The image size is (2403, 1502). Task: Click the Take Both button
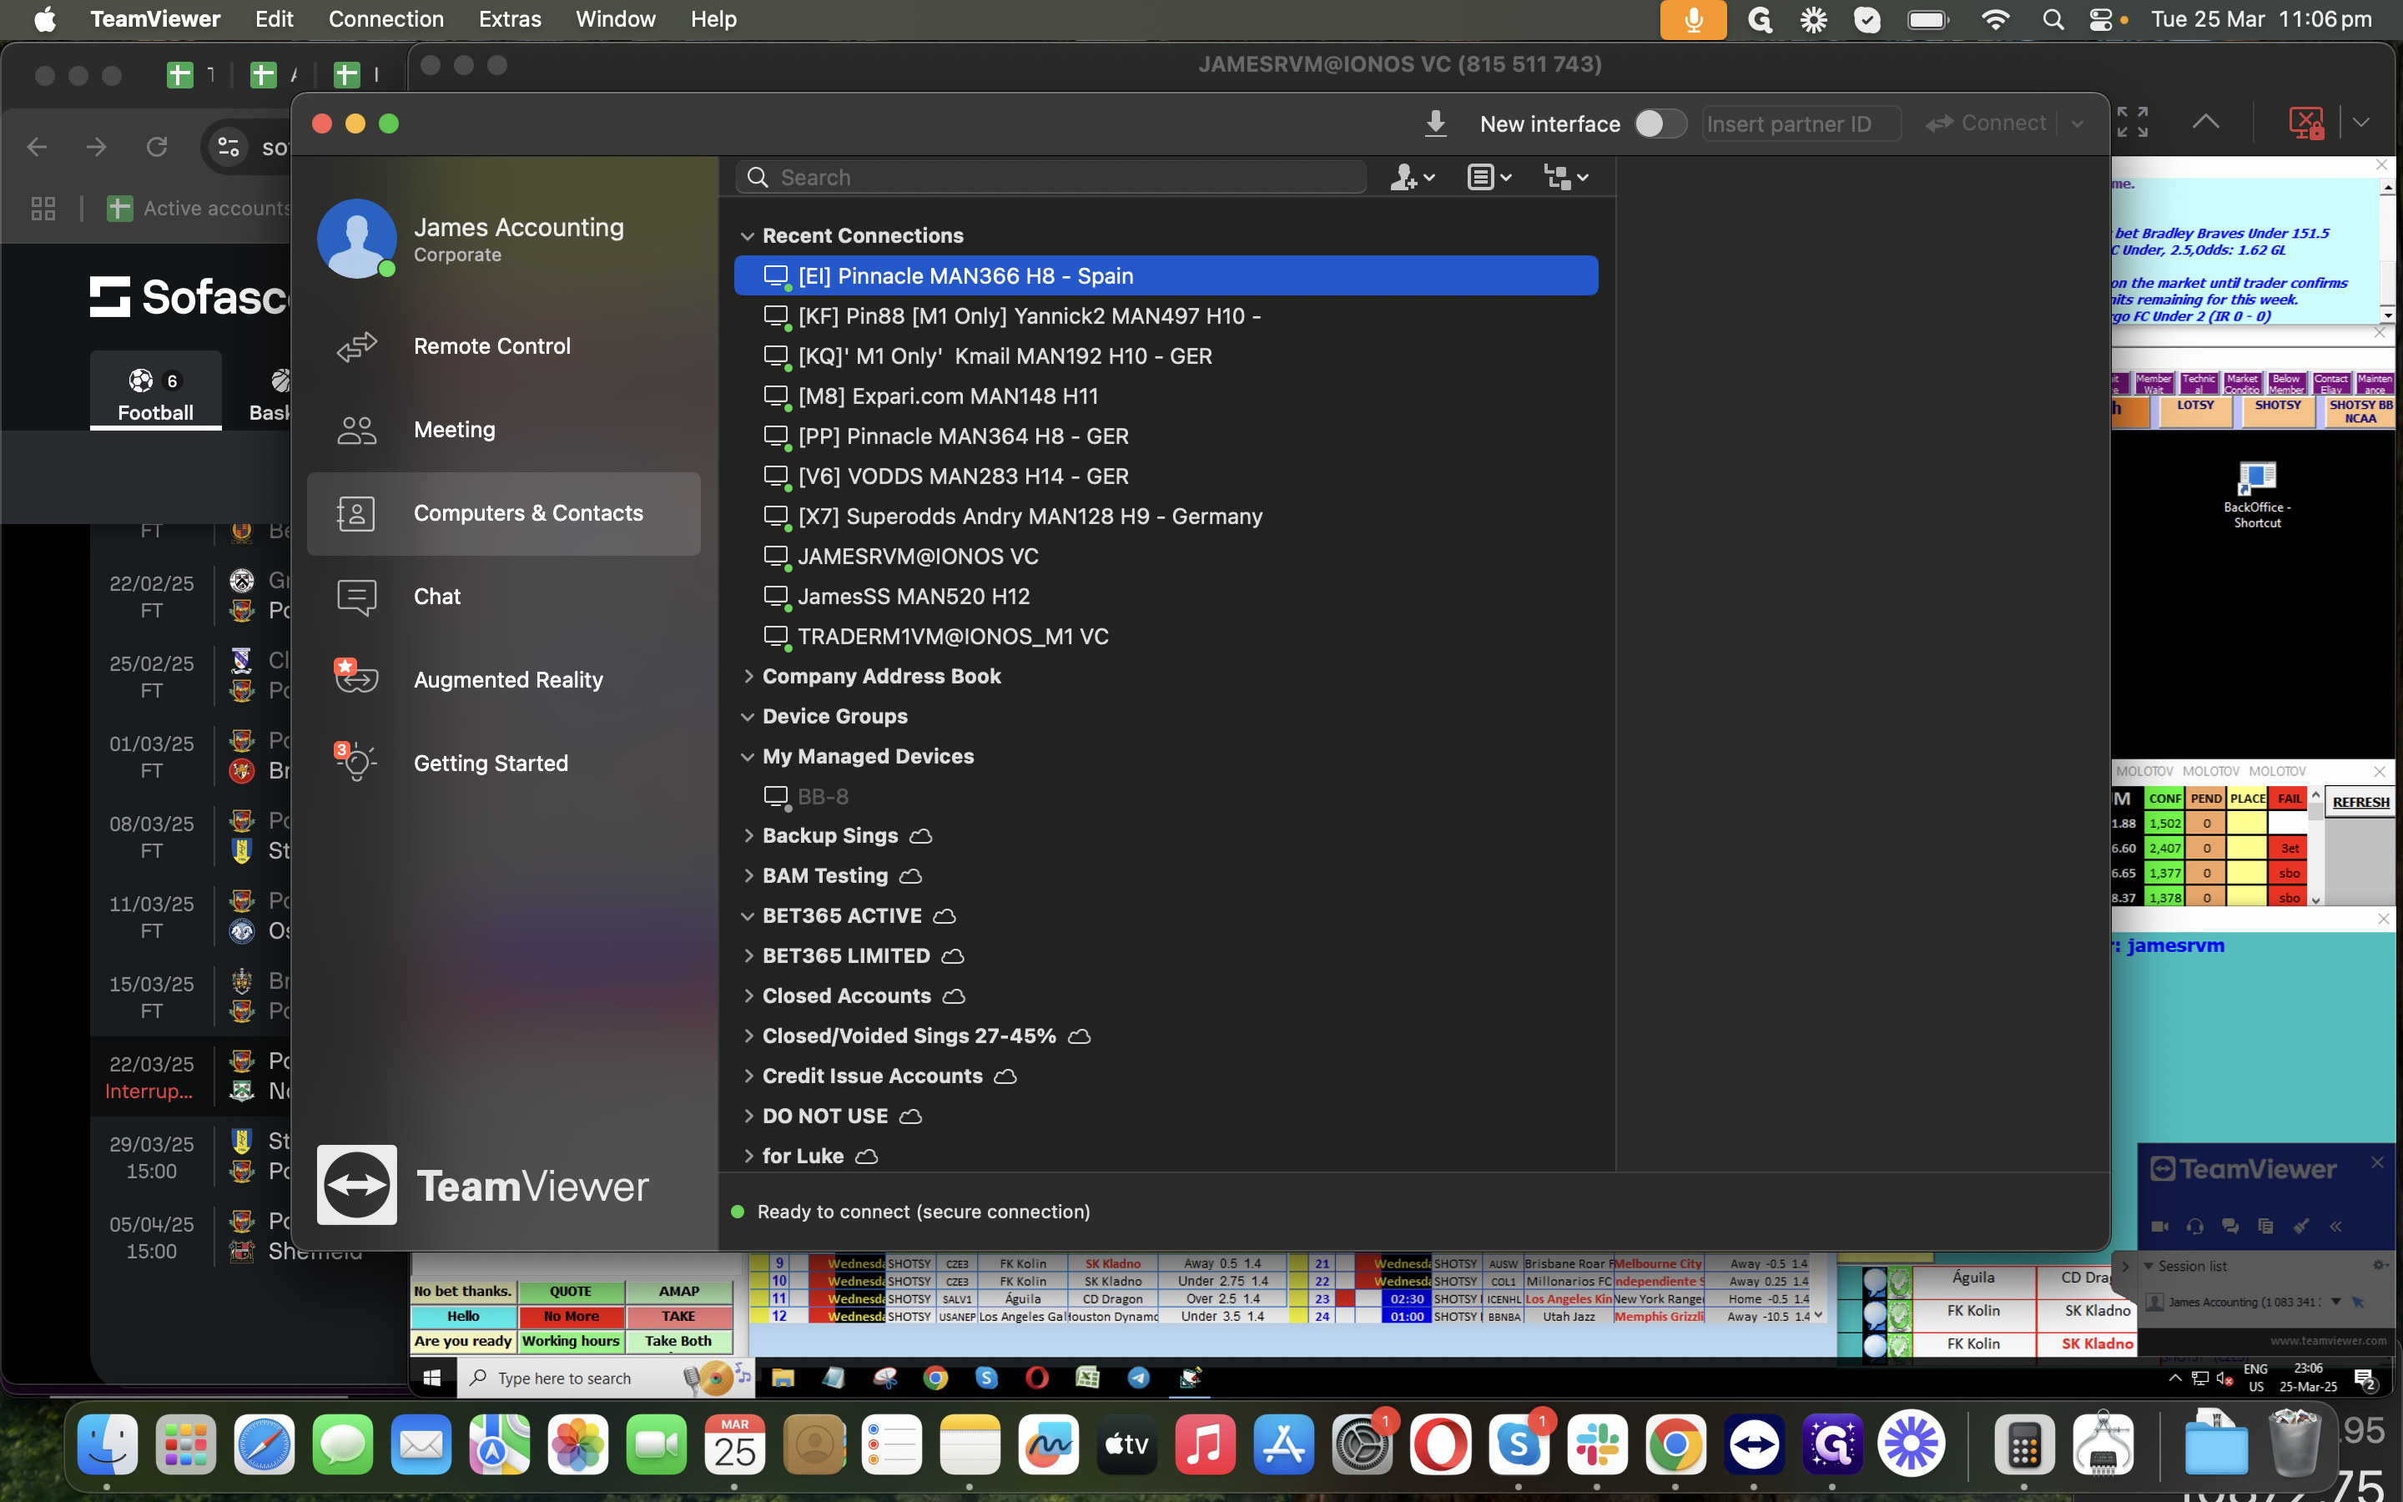tap(678, 1341)
